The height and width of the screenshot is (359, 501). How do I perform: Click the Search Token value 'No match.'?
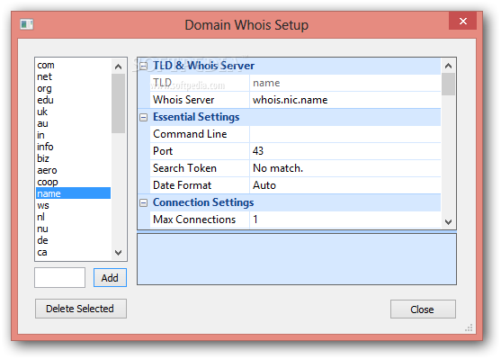(345, 168)
